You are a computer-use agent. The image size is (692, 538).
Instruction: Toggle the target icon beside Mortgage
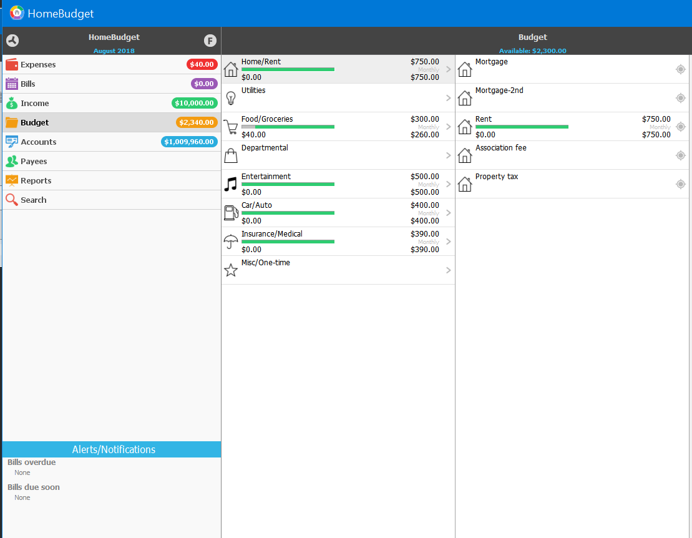click(680, 69)
